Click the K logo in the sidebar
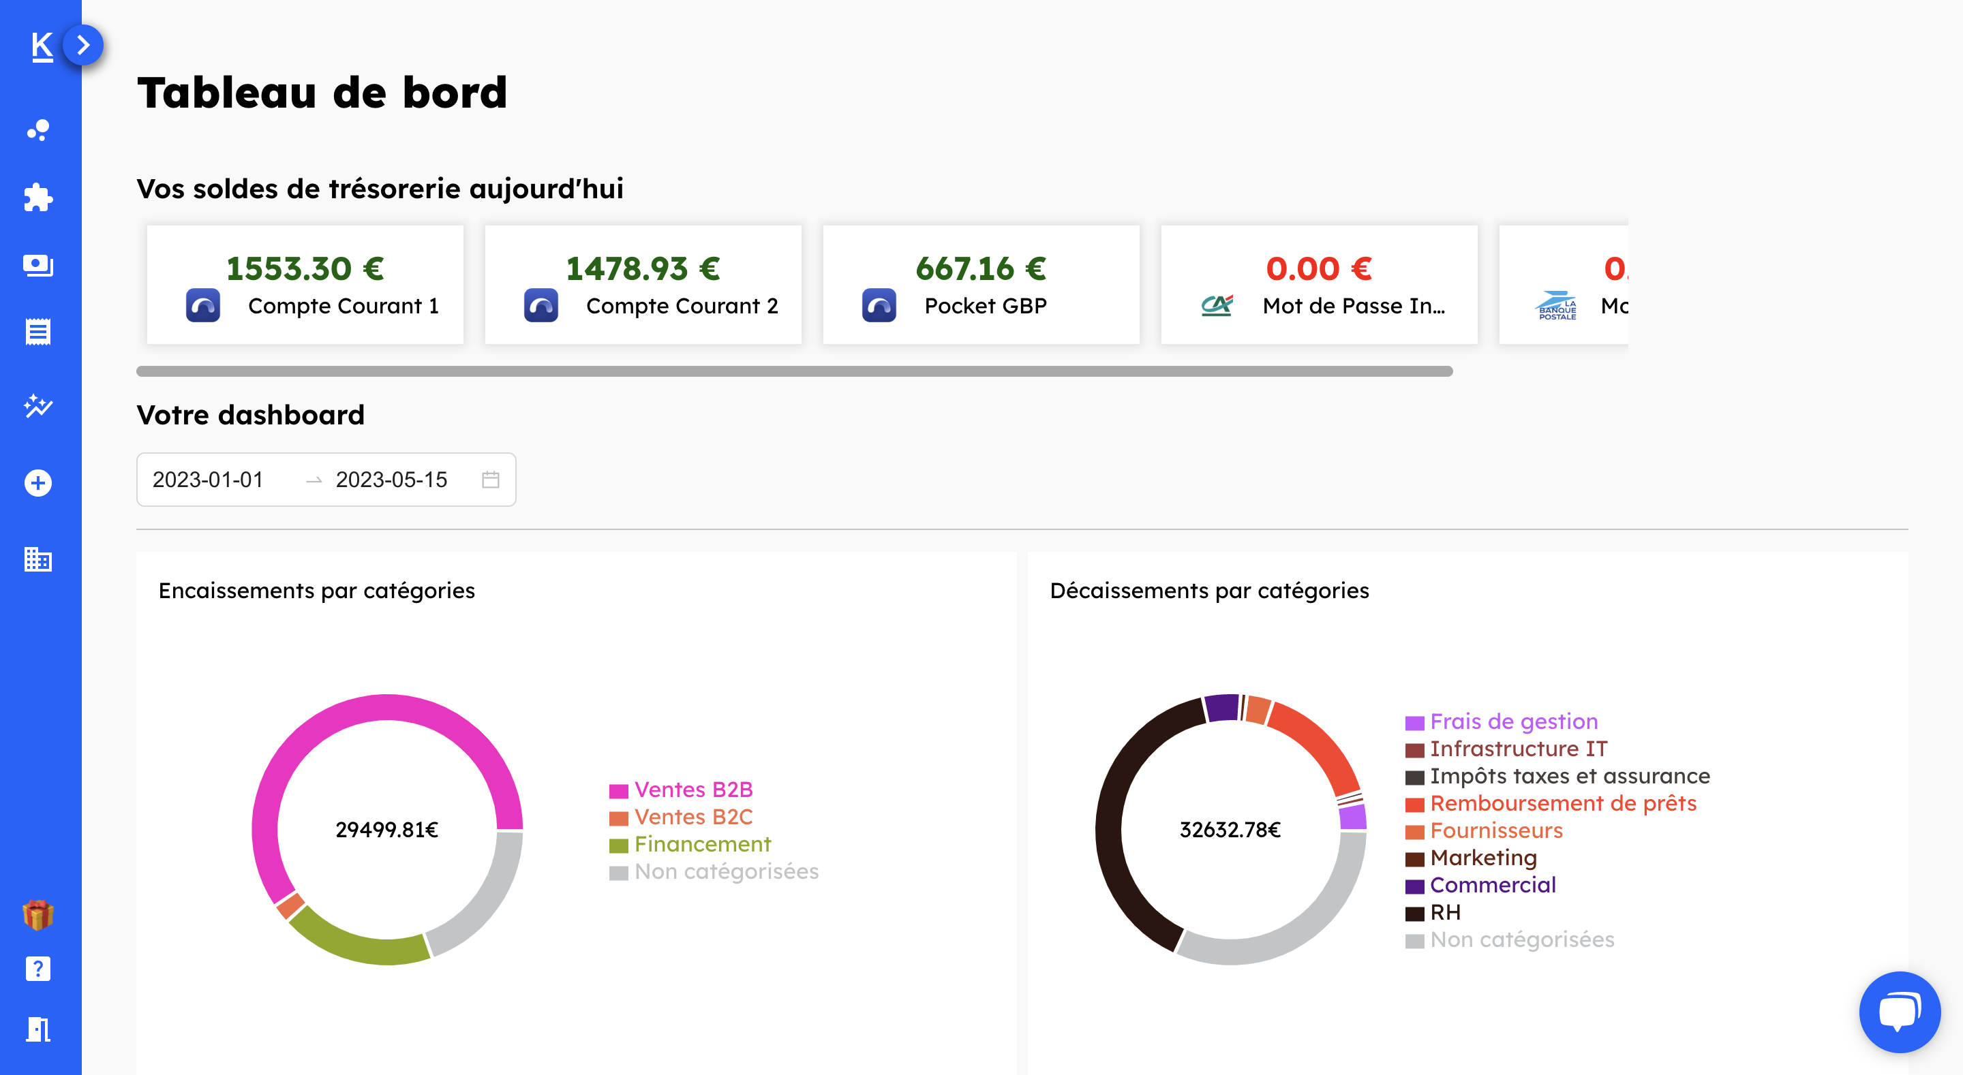Image resolution: width=1963 pixels, height=1075 pixels. 42,46
